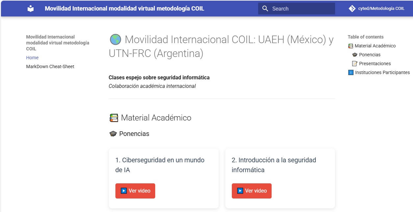Click the globe emoji in page title
The image size is (413, 212).
[x=115, y=40]
